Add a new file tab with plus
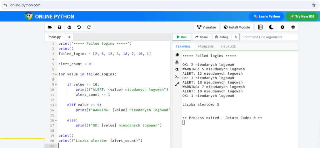This screenshot has width=320, height=148. point(69,37)
